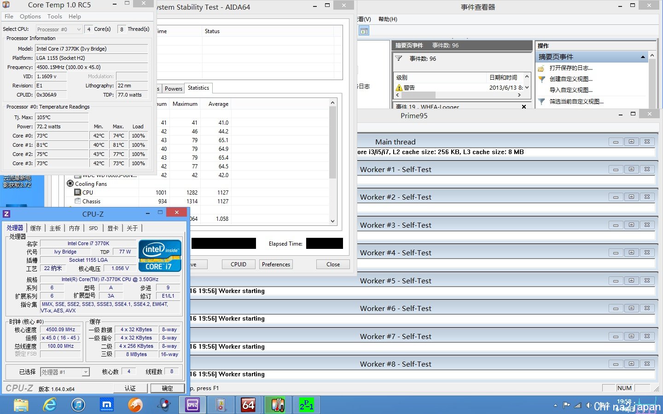Image resolution: width=663 pixels, height=414 pixels.
Task: Click the 4500.15MHz frequency value in Core Temp
Action: [92, 67]
